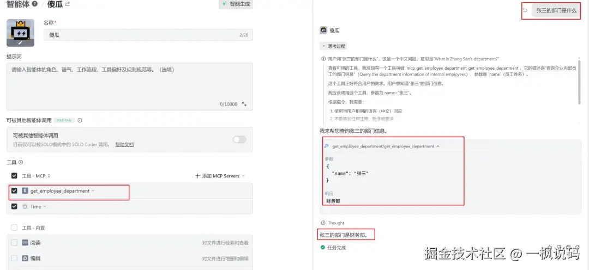The height and width of the screenshot is (270, 589).
Task: Click the 编辑 document icon
Action: (25, 259)
